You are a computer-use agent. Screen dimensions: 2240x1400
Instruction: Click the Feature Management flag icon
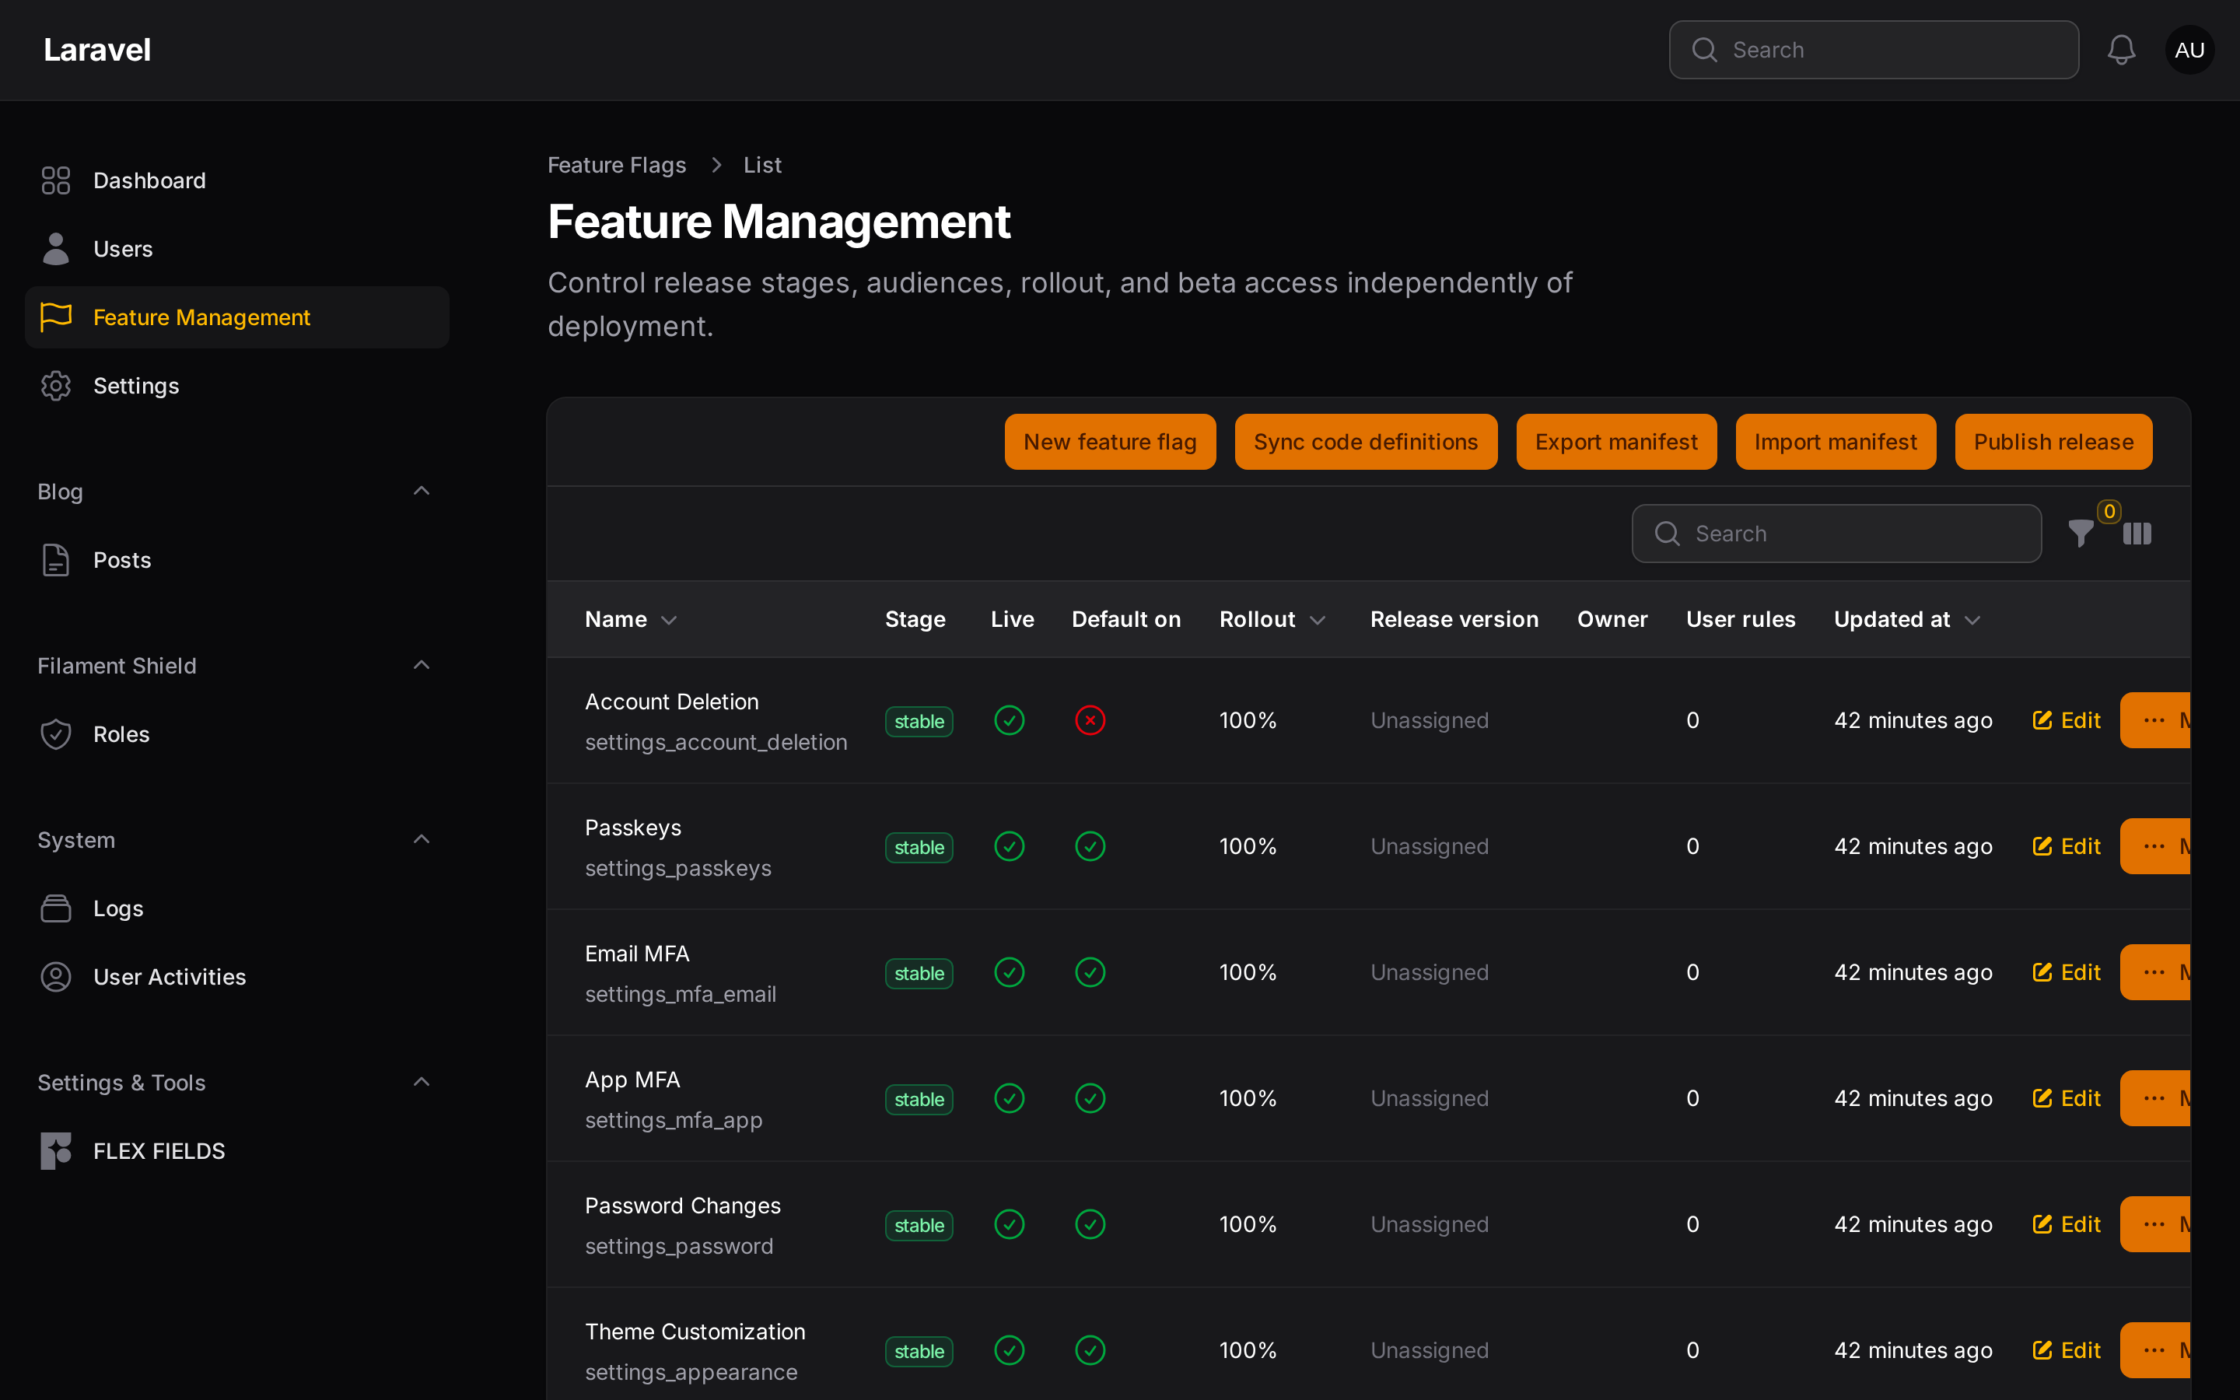(55, 317)
